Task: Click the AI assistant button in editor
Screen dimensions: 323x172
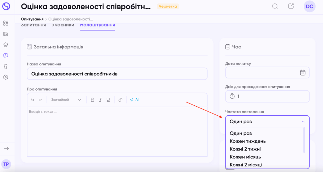Action: [134, 100]
